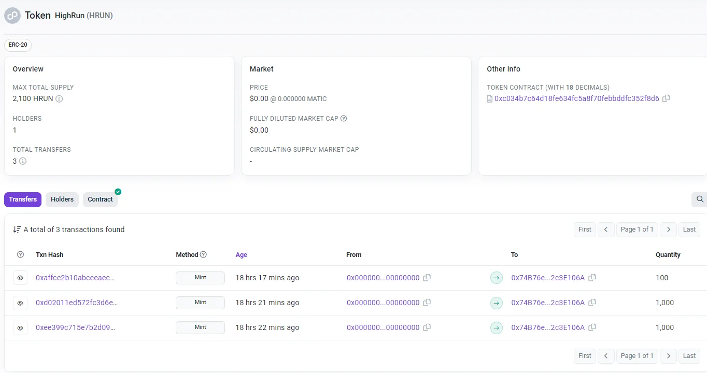The image size is (707, 373).
Task: Click Mint method badge in 18 hrs 17 mins row
Action: coord(201,278)
